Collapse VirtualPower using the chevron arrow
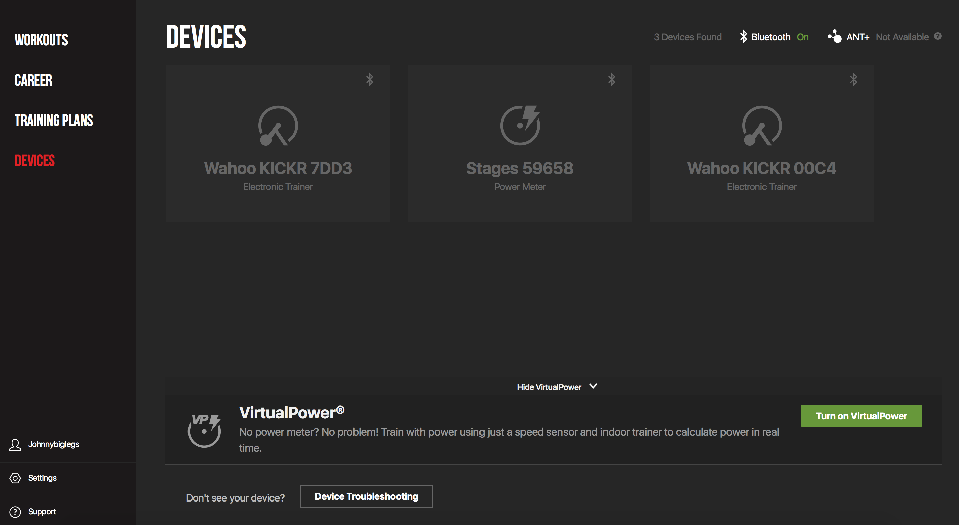Screen dimensions: 959x525 (x=593, y=386)
